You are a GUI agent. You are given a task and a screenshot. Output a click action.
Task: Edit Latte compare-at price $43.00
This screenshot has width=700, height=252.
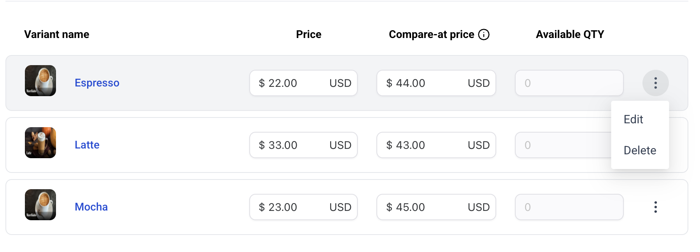[x=424, y=145]
